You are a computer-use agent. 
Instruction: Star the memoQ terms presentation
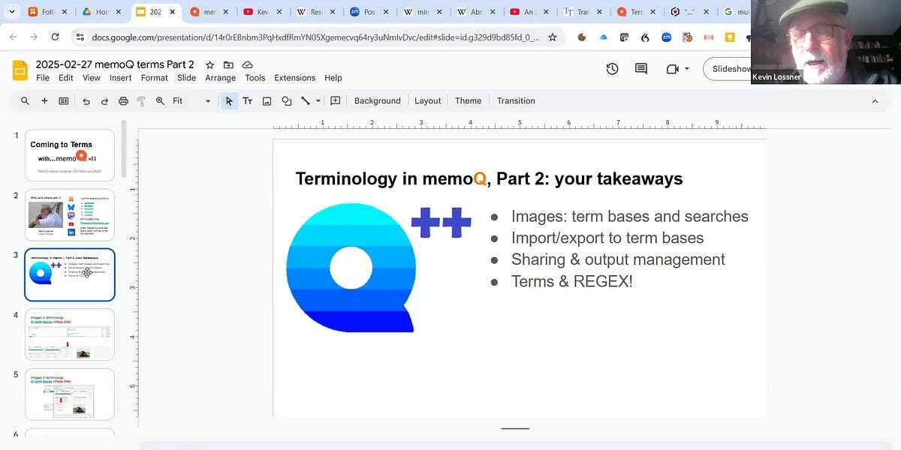[209, 65]
